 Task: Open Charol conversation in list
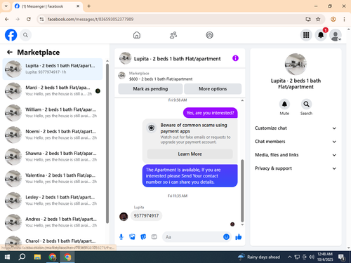coord(53,242)
